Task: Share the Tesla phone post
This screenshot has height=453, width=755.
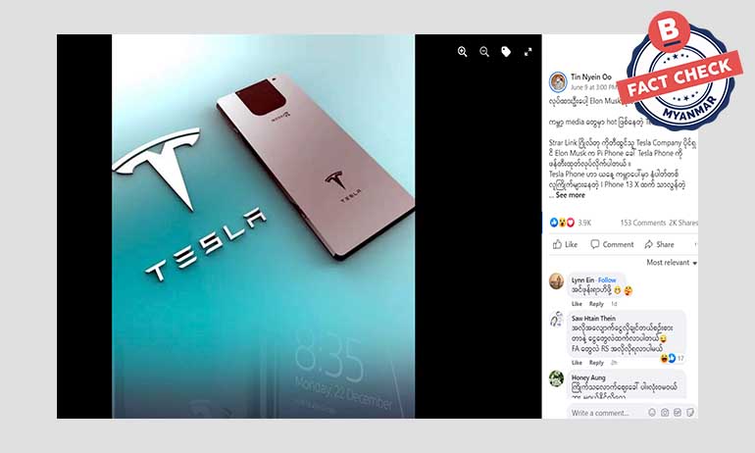Action: [x=659, y=244]
